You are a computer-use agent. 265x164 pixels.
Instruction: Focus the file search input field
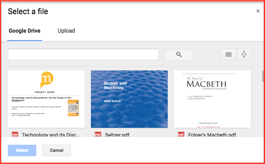coord(83,55)
